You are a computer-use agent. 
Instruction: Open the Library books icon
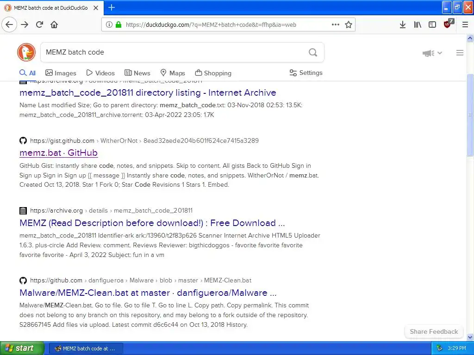[418, 25]
